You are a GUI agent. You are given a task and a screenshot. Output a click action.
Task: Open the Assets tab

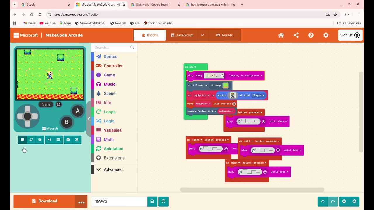224,35
